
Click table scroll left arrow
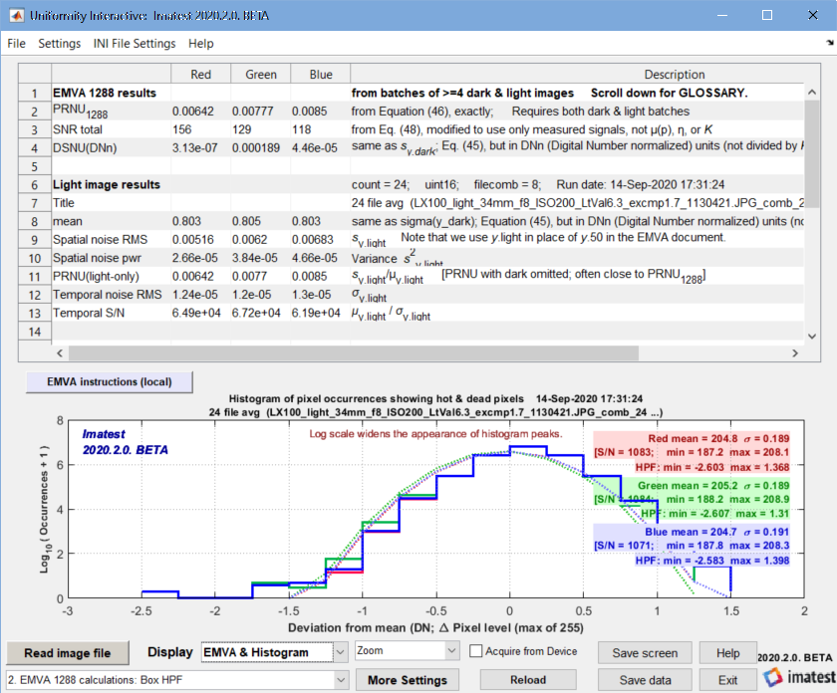[60, 352]
